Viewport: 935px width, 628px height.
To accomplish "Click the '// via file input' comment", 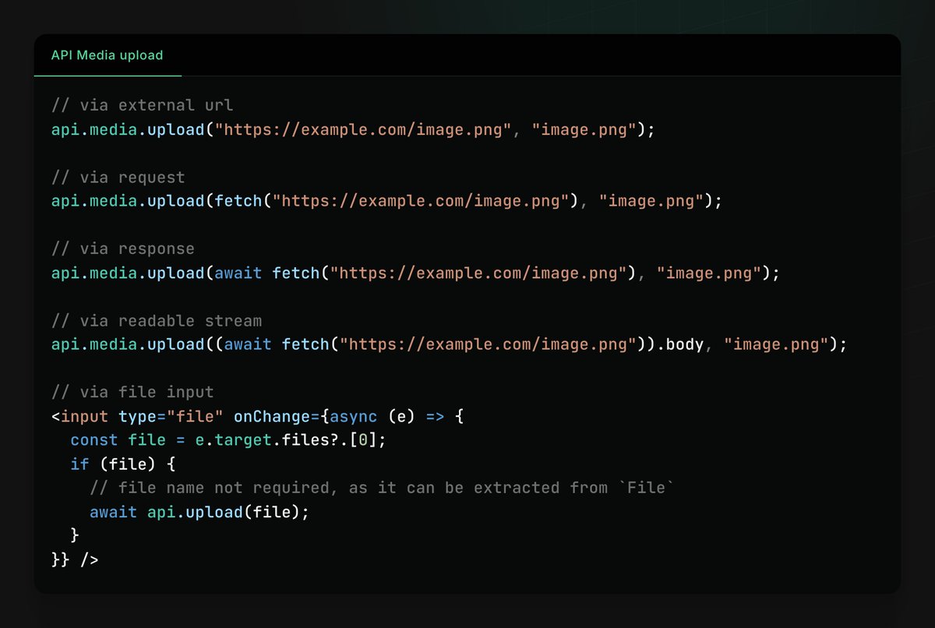I will tap(132, 392).
